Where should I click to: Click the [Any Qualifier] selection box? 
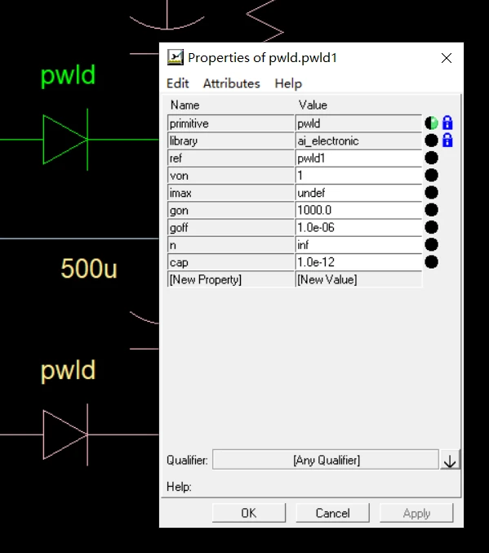pos(326,460)
